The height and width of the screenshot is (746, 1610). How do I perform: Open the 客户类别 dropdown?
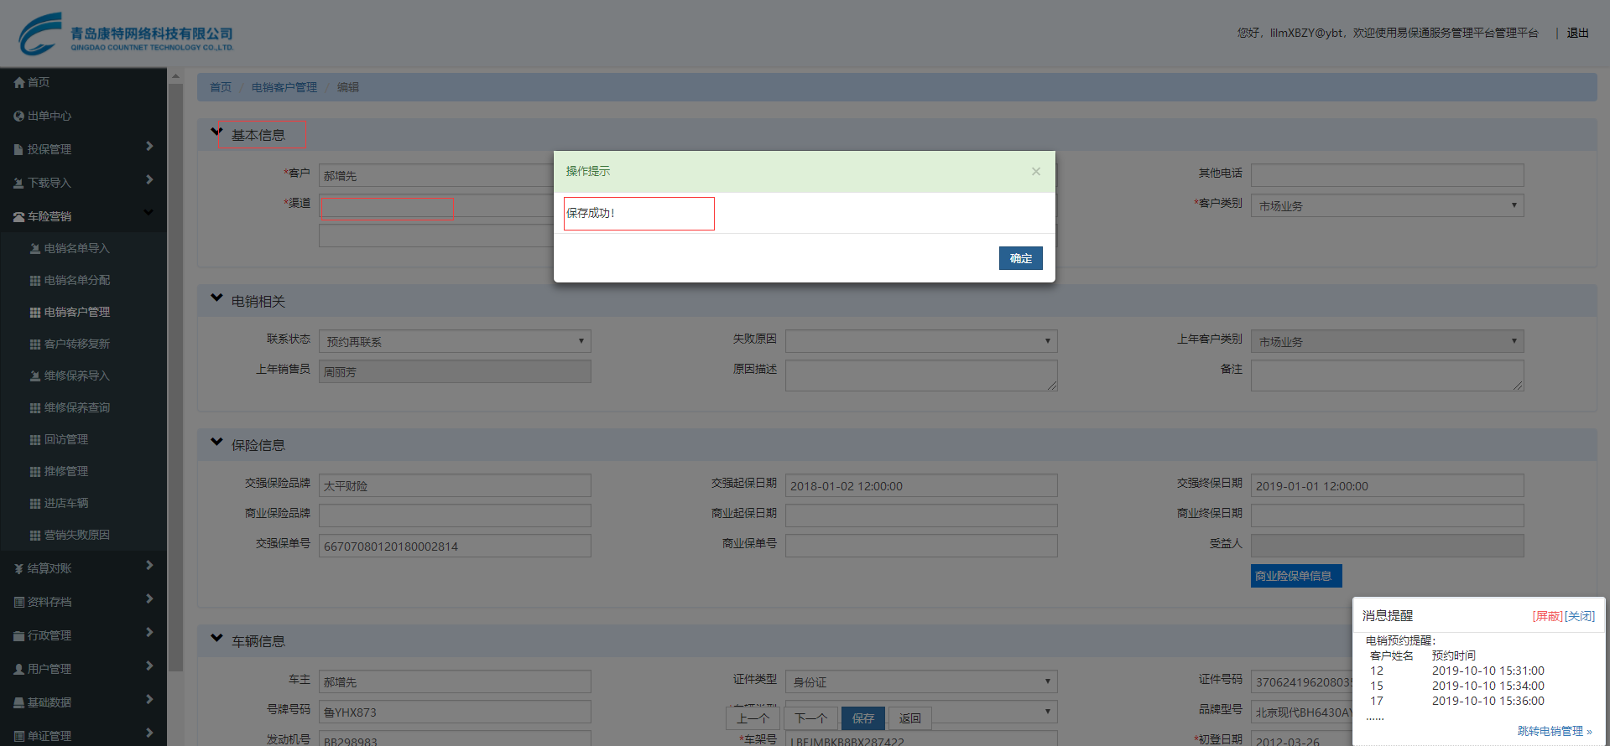point(1387,205)
